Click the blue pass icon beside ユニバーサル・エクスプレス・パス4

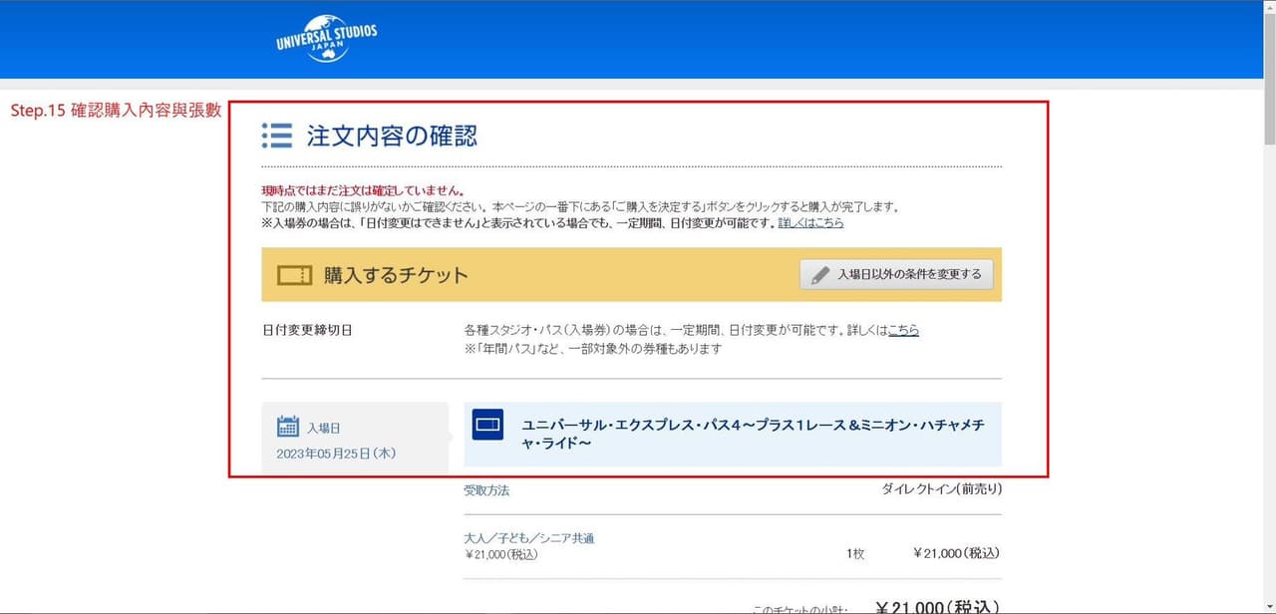[x=487, y=425]
